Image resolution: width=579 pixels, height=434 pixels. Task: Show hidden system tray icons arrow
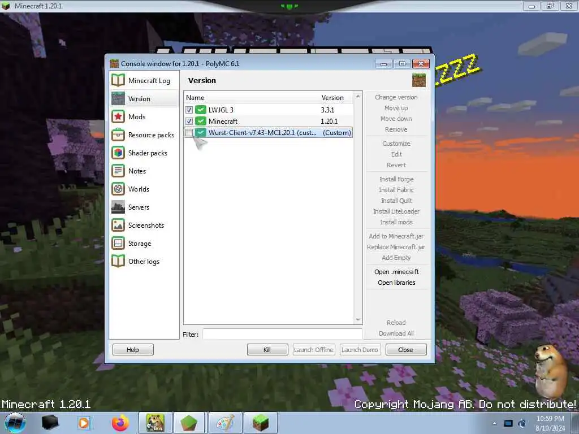494,423
